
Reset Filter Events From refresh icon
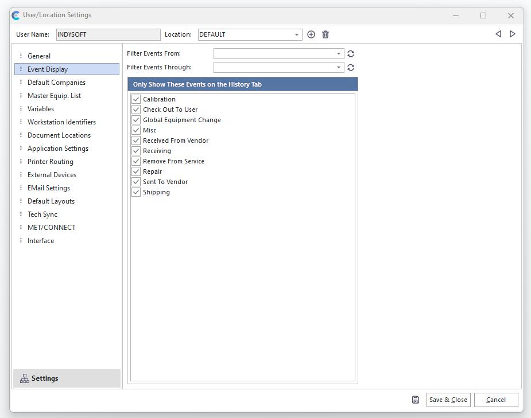(351, 54)
